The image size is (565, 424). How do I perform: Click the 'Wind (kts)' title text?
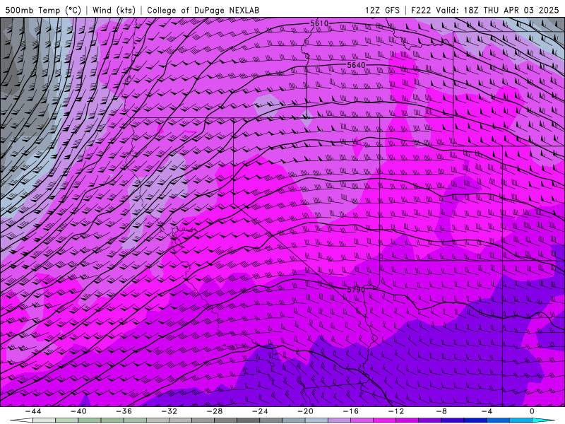coord(114,10)
